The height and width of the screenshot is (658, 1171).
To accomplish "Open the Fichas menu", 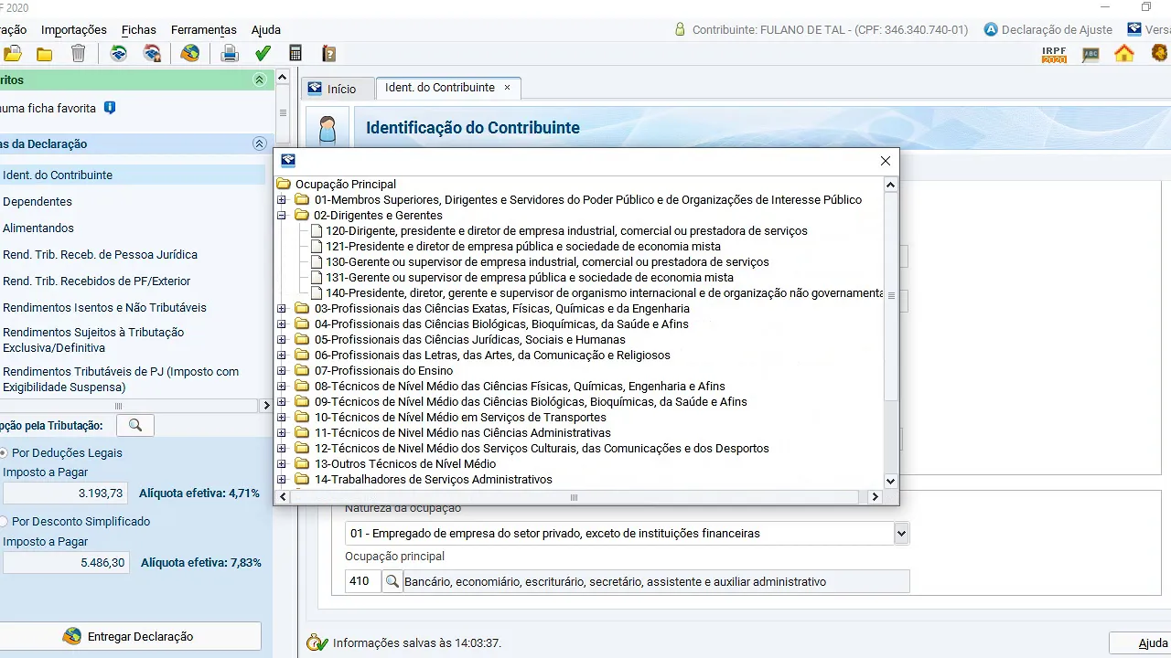I will [x=139, y=29].
